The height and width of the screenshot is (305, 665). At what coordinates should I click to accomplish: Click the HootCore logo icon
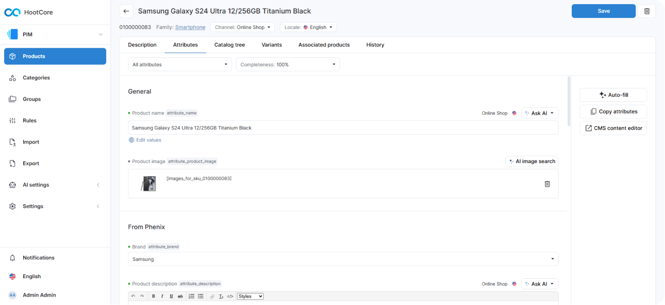(13, 12)
